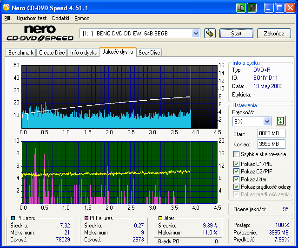Screen dimensions: 298x248
Task: Click the refresh speed icon beside 8X
Action: (280, 121)
